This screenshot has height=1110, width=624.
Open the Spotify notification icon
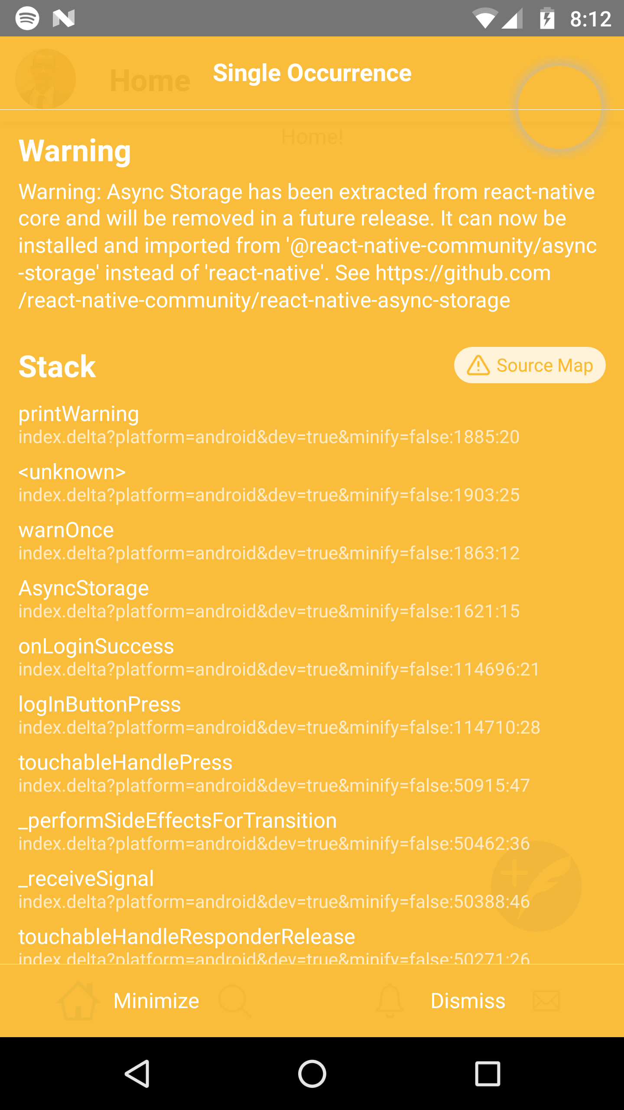pos(27,18)
